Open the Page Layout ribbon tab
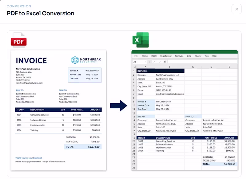 pyautogui.click(x=166, y=56)
